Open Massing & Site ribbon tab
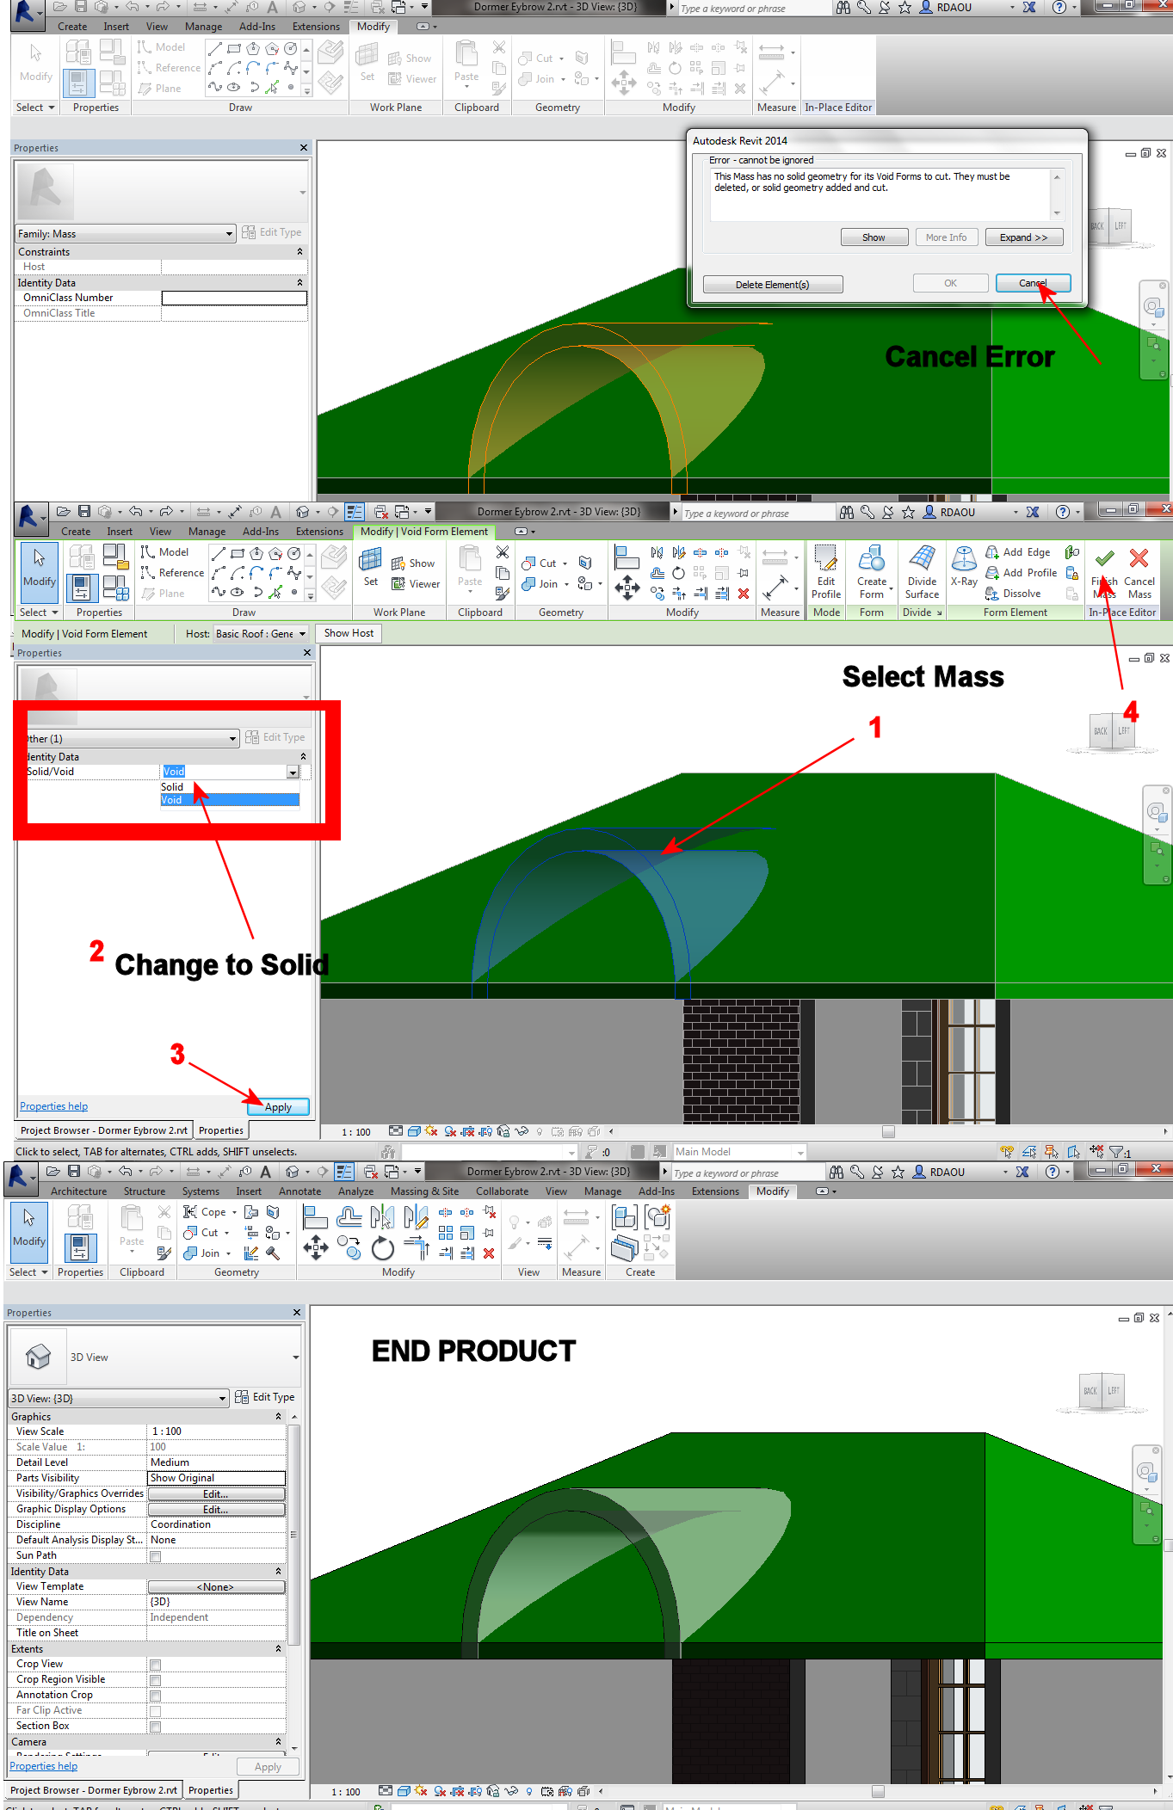 pyautogui.click(x=424, y=1191)
